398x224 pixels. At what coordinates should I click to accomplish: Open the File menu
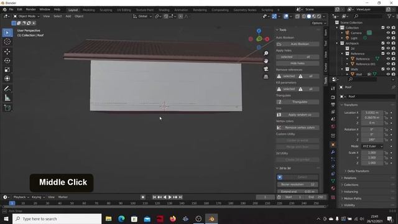point(11,9)
